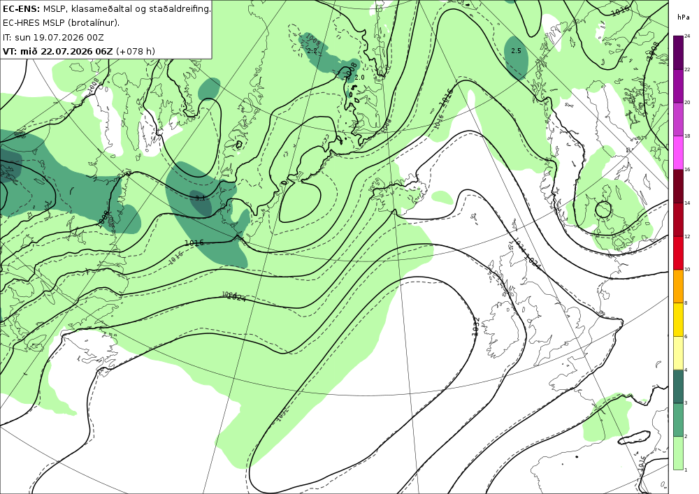Click the legend tick label '16'
The height and width of the screenshot is (494, 699).
click(687, 170)
